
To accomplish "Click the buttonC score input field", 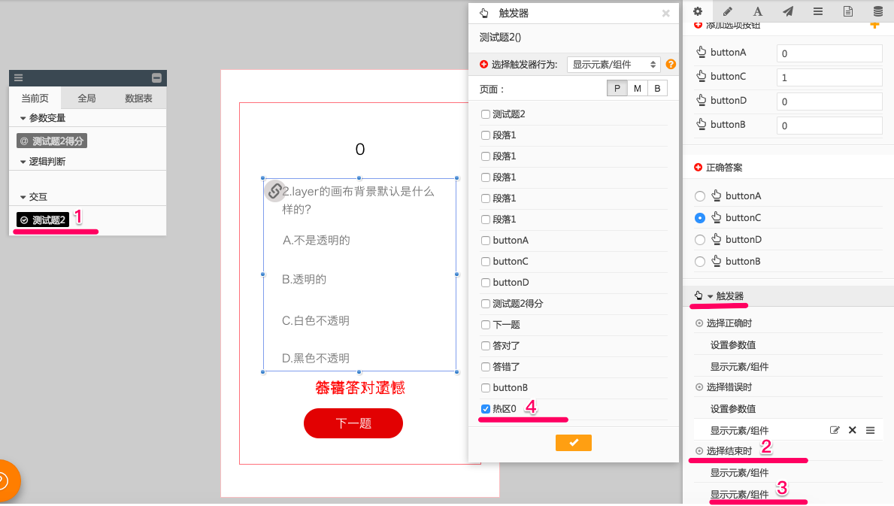I will coord(829,77).
